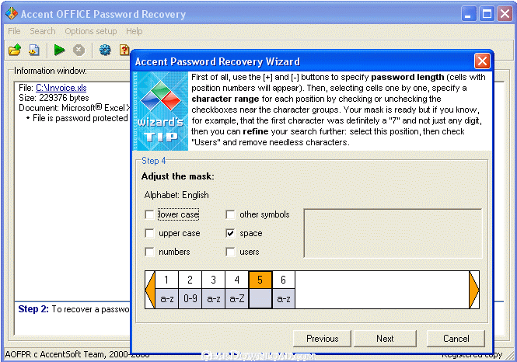Click the help book toolbar icon

[x=124, y=50]
